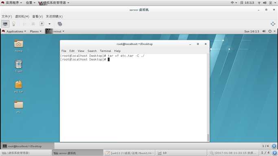The image size is (278, 156).
Task: Open host input method 中 dropdown
Action: [234, 3]
